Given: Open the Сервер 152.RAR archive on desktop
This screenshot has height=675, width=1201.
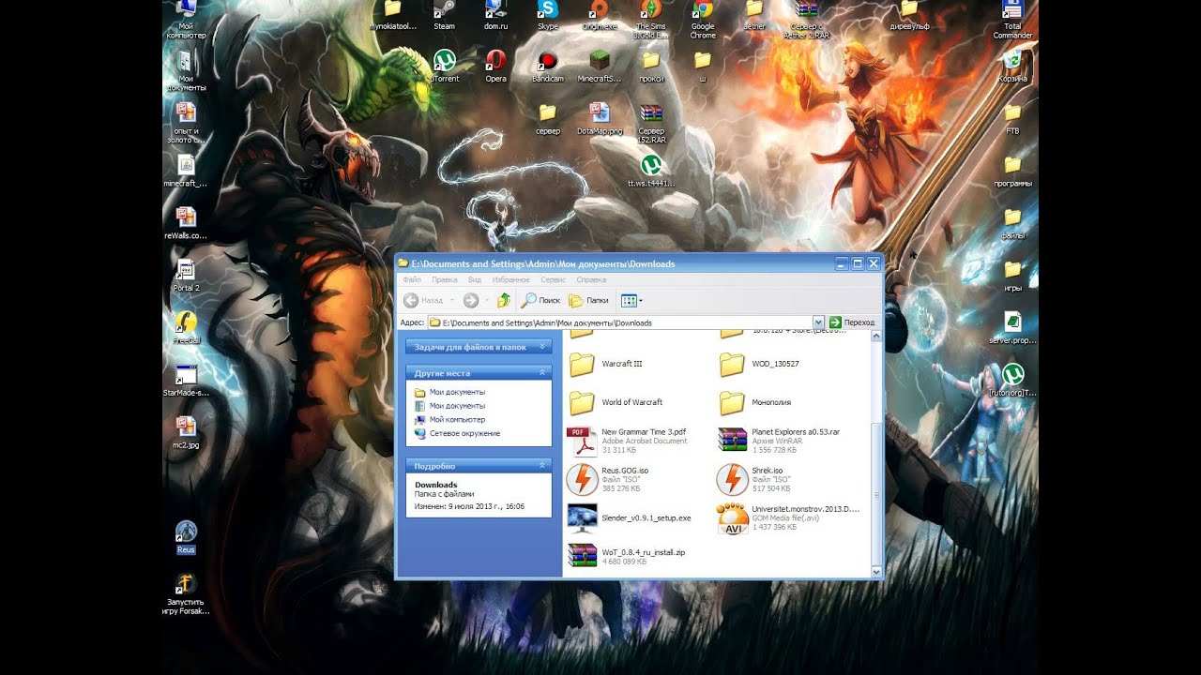Looking at the screenshot, I should point(651,124).
